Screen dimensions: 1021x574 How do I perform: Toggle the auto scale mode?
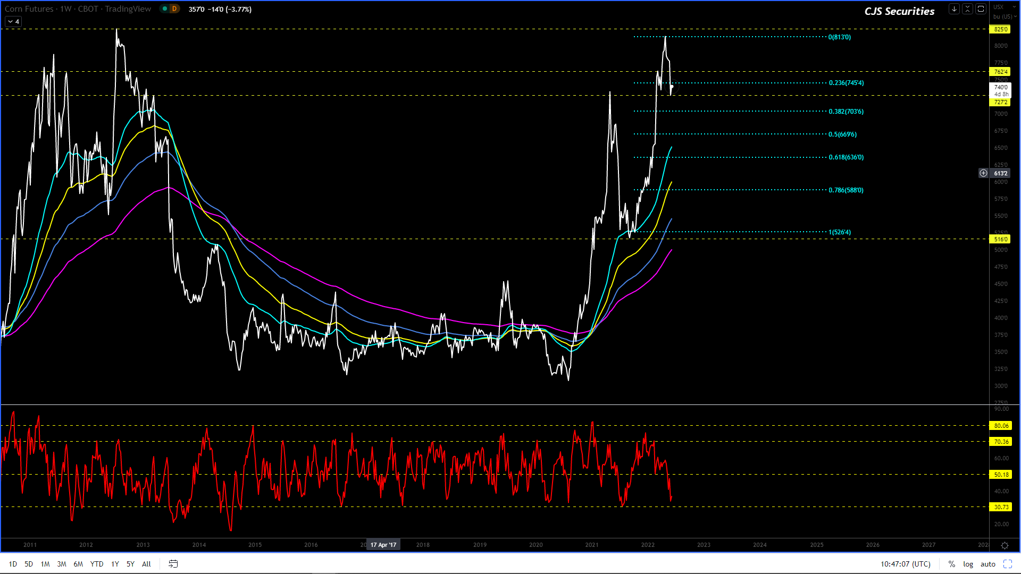tap(987, 564)
